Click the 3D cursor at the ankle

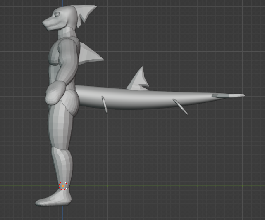[63, 186]
